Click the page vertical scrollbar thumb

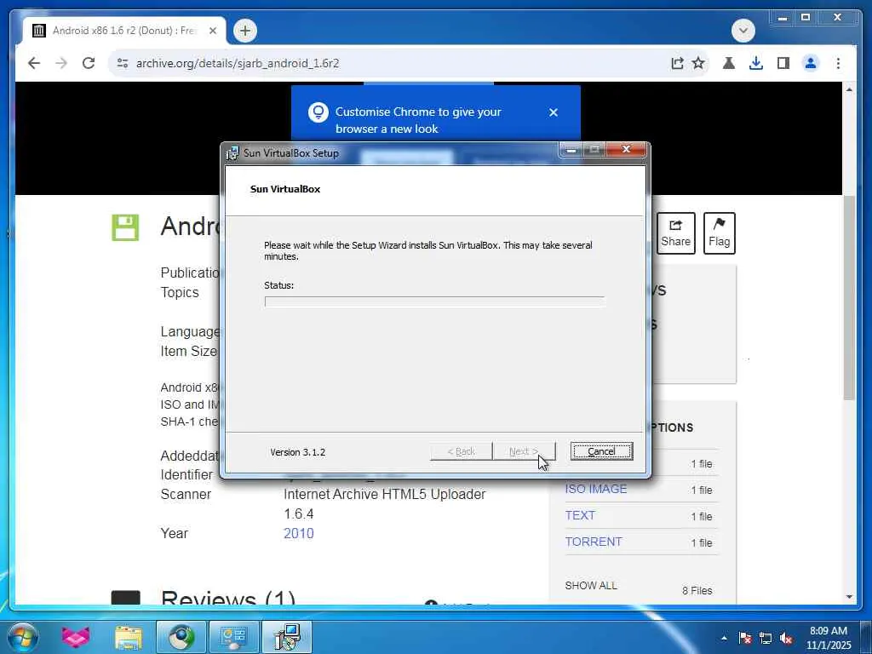coord(849,297)
